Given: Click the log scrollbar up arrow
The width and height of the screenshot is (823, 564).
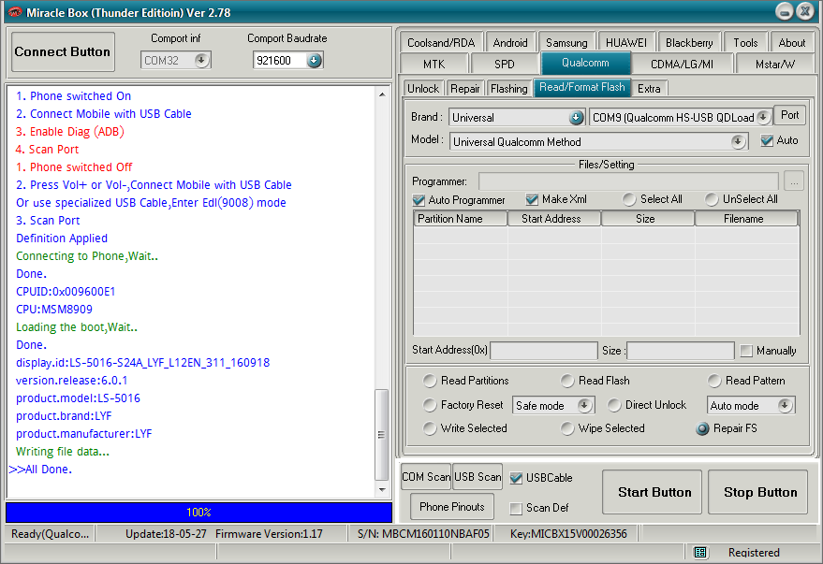Looking at the screenshot, I should pyautogui.click(x=382, y=94).
